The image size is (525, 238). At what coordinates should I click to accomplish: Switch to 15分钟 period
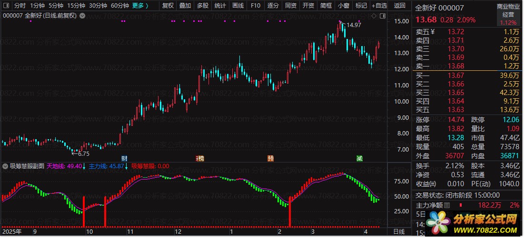coord(76,5)
